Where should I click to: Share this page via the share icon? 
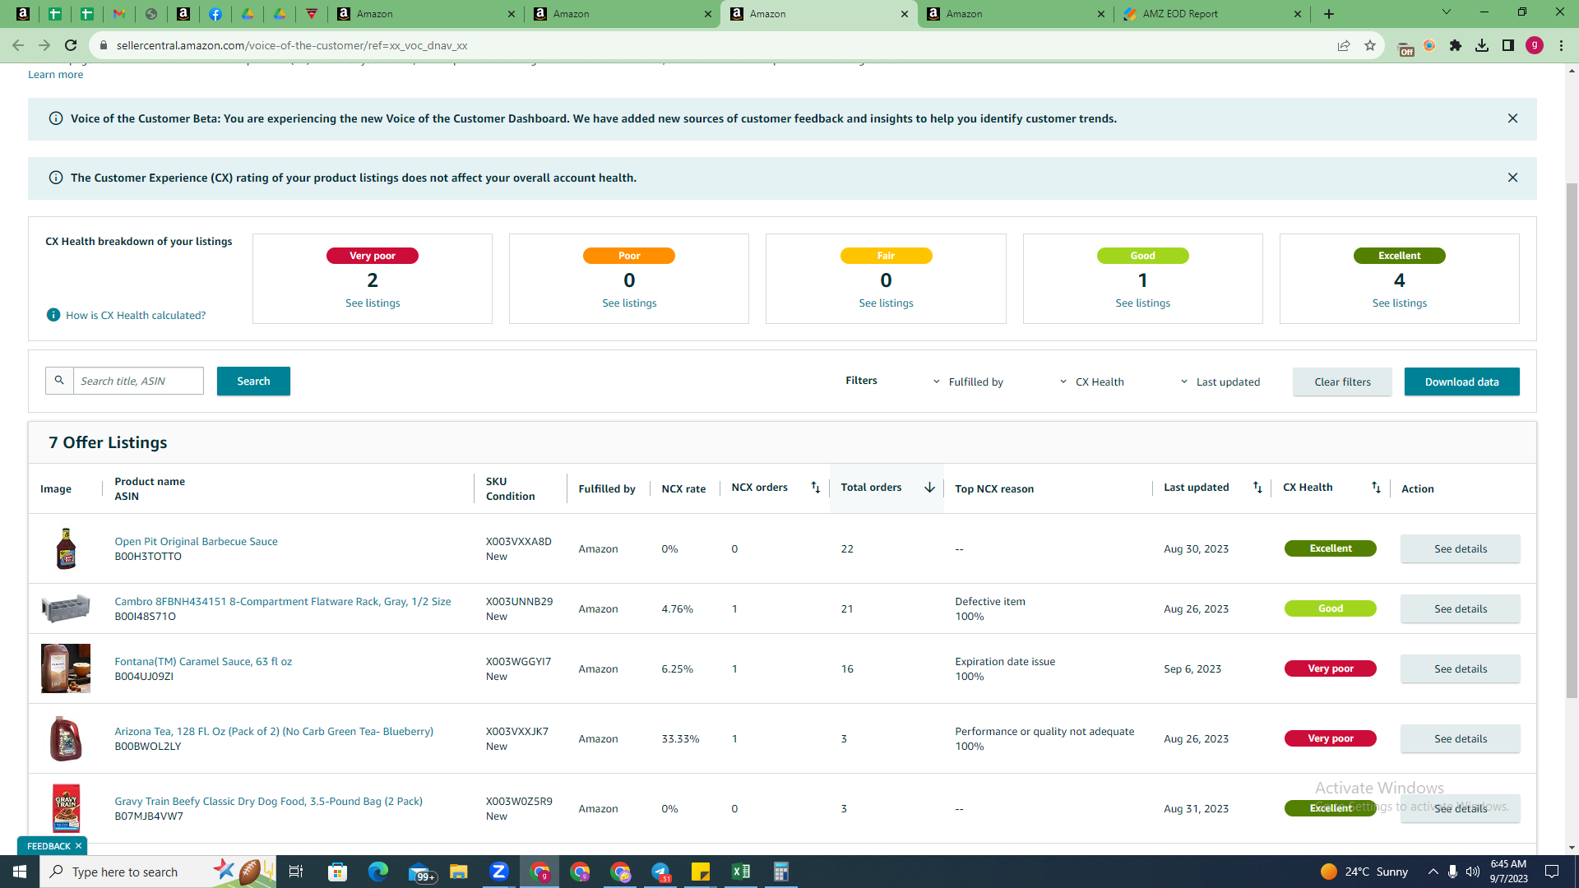coord(1344,45)
